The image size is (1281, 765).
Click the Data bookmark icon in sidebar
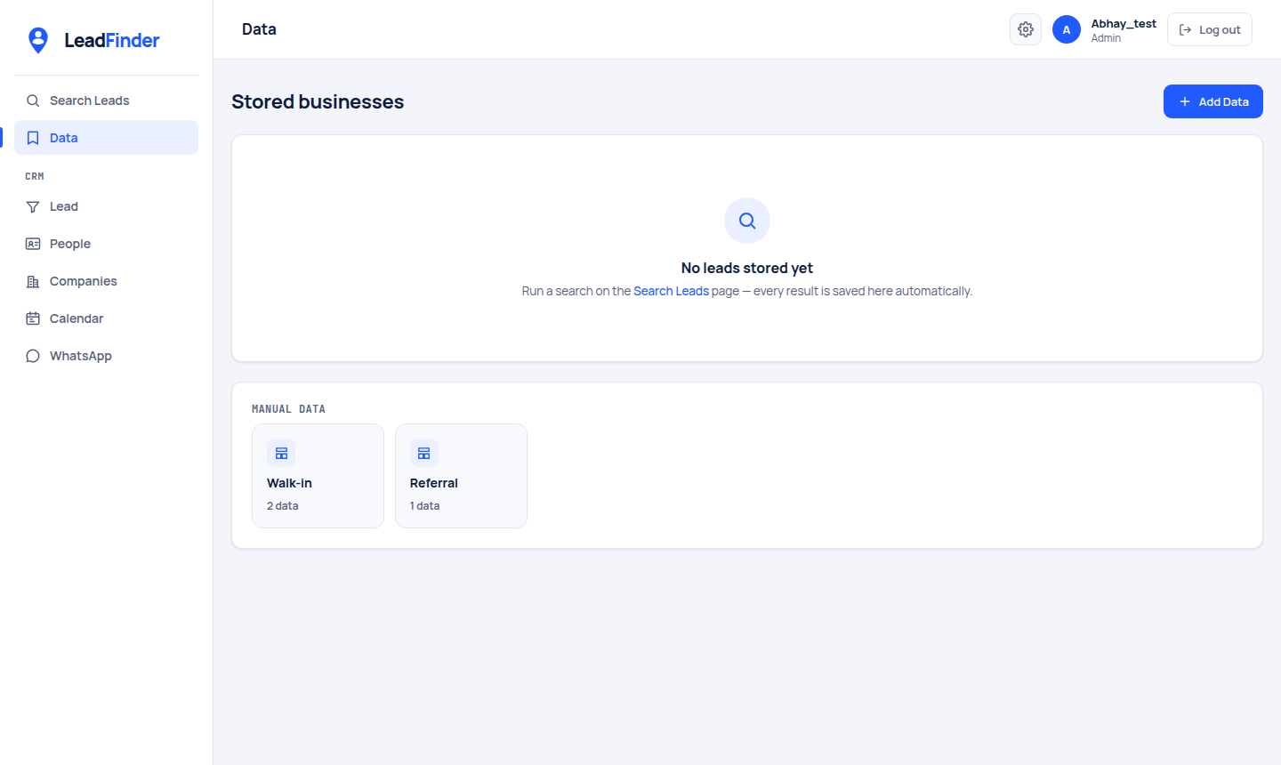[x=33, y=138]
